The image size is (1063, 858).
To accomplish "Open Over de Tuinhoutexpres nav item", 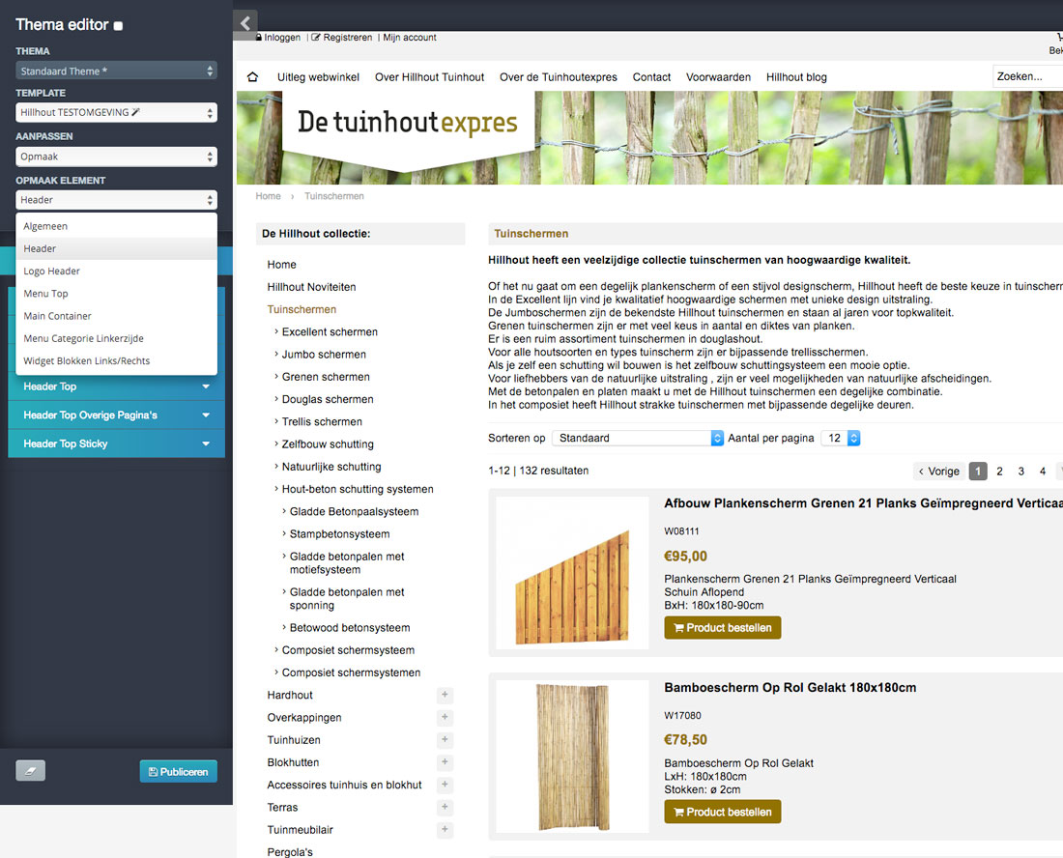I will tap(559, 77).
